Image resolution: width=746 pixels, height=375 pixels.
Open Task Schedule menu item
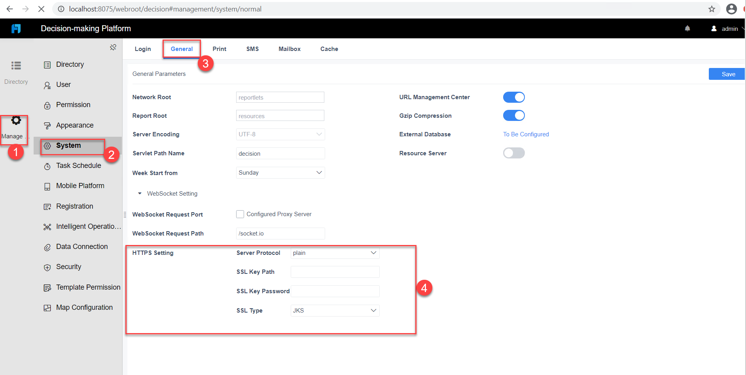[78, 166]
